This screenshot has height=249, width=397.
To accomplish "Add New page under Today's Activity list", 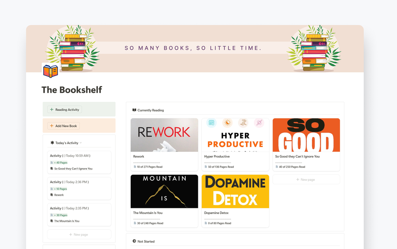I will point(79,234).
